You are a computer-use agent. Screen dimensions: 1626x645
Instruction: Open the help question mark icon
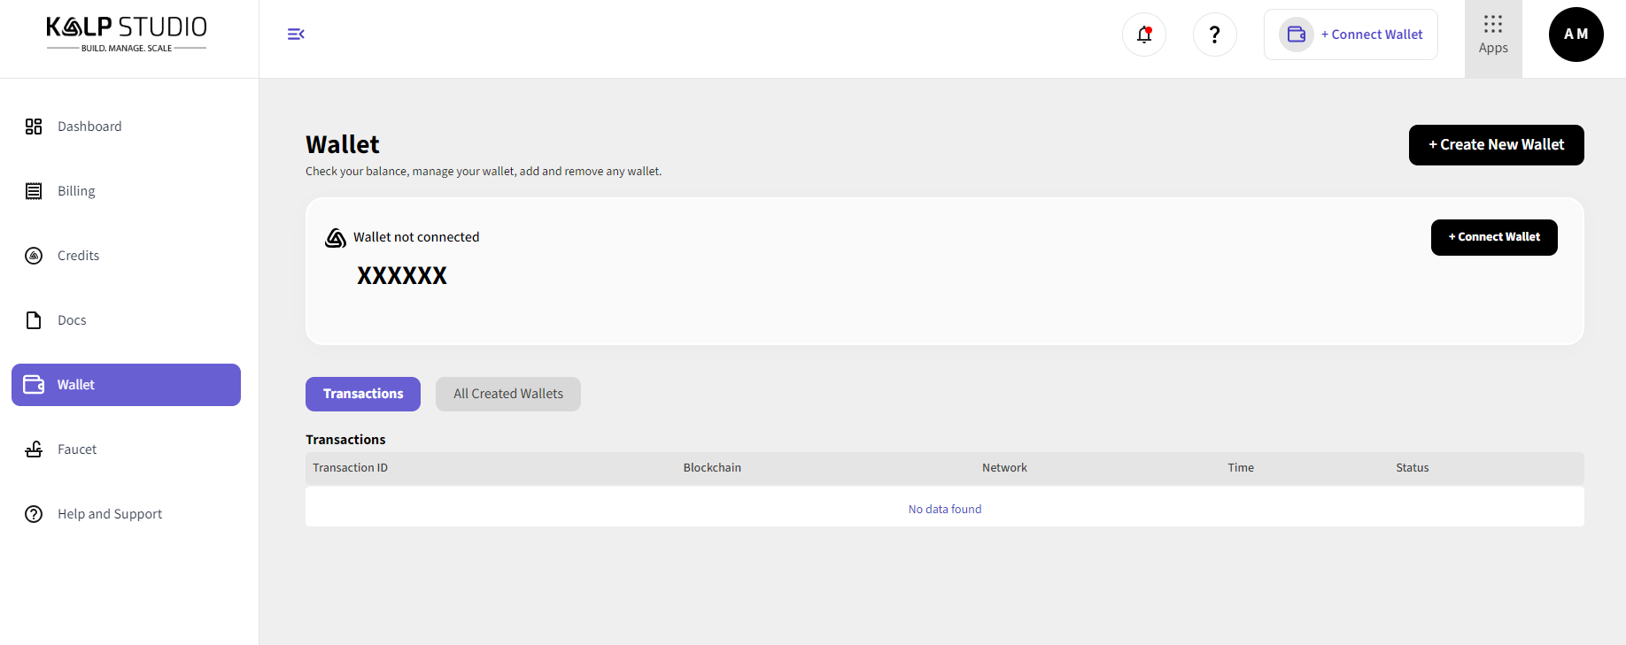[1214, 35]
